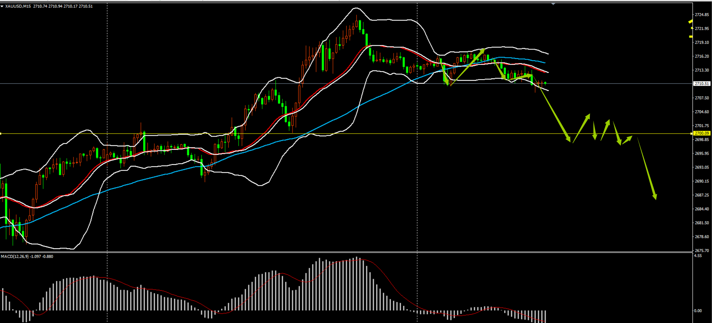Click the current price tag 2710.51
The height and width of the screenshot is (323, 712).
point(702,84)
